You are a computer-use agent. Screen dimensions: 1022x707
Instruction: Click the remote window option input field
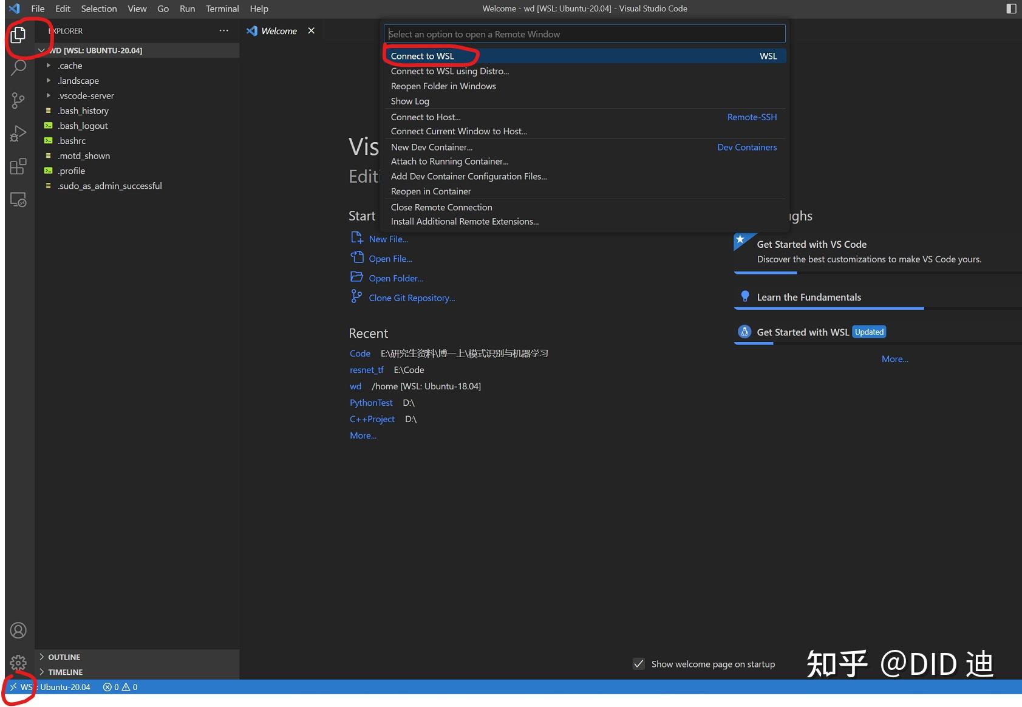point(584,33)
